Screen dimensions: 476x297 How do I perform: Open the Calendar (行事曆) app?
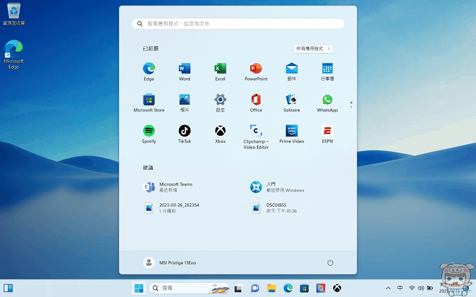click(327, 71)
